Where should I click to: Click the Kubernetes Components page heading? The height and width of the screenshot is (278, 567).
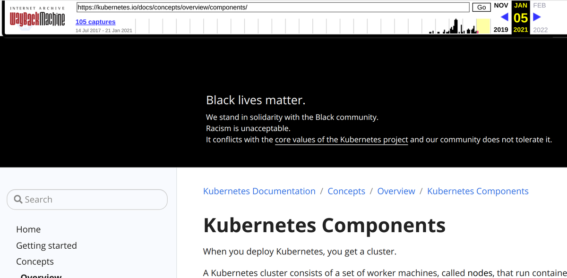point(325,225)
